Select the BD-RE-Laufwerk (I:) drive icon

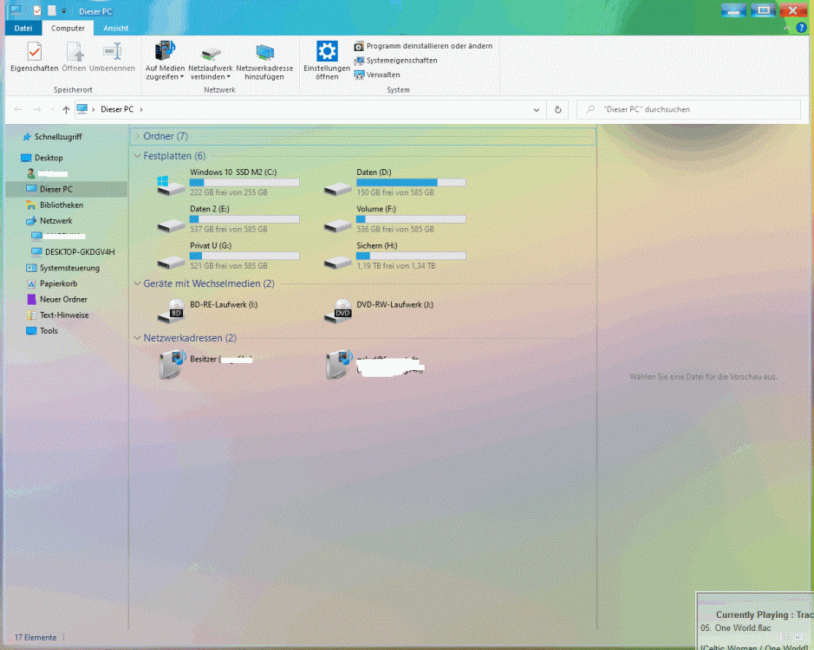[x=171, y=309]
